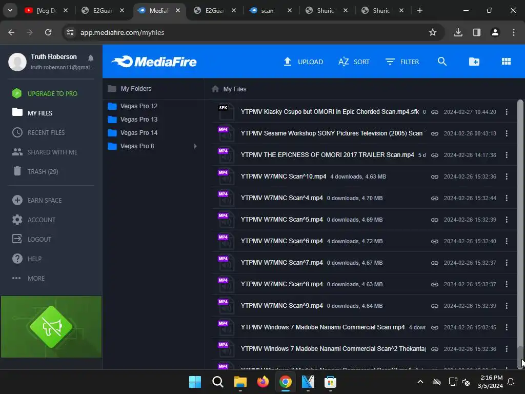Image resolution: width=525 pixels, height=394 pixels.
Task: Click the My Folders header
Action: 130,88
